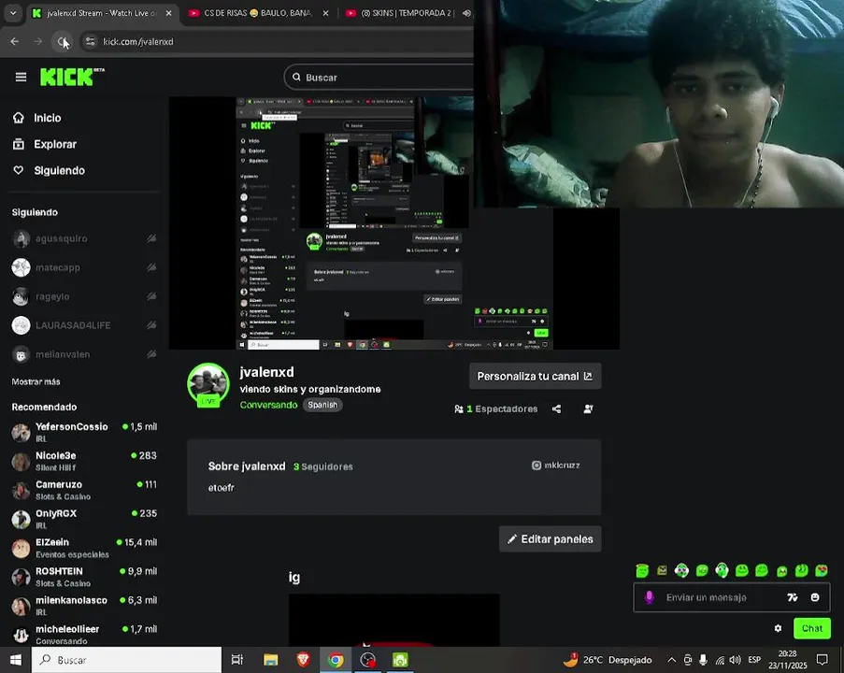Screen dimensions: 844x673
Task: Click the Spanish language tag
Action: click(322, 405)
